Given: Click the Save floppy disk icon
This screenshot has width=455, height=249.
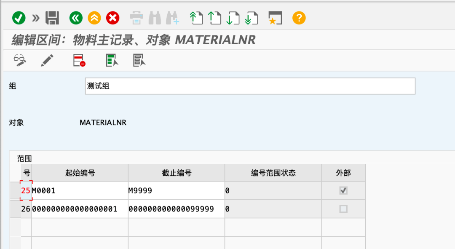Looking at the screenshot, I should pyautogui.click(x=52, y=18).
